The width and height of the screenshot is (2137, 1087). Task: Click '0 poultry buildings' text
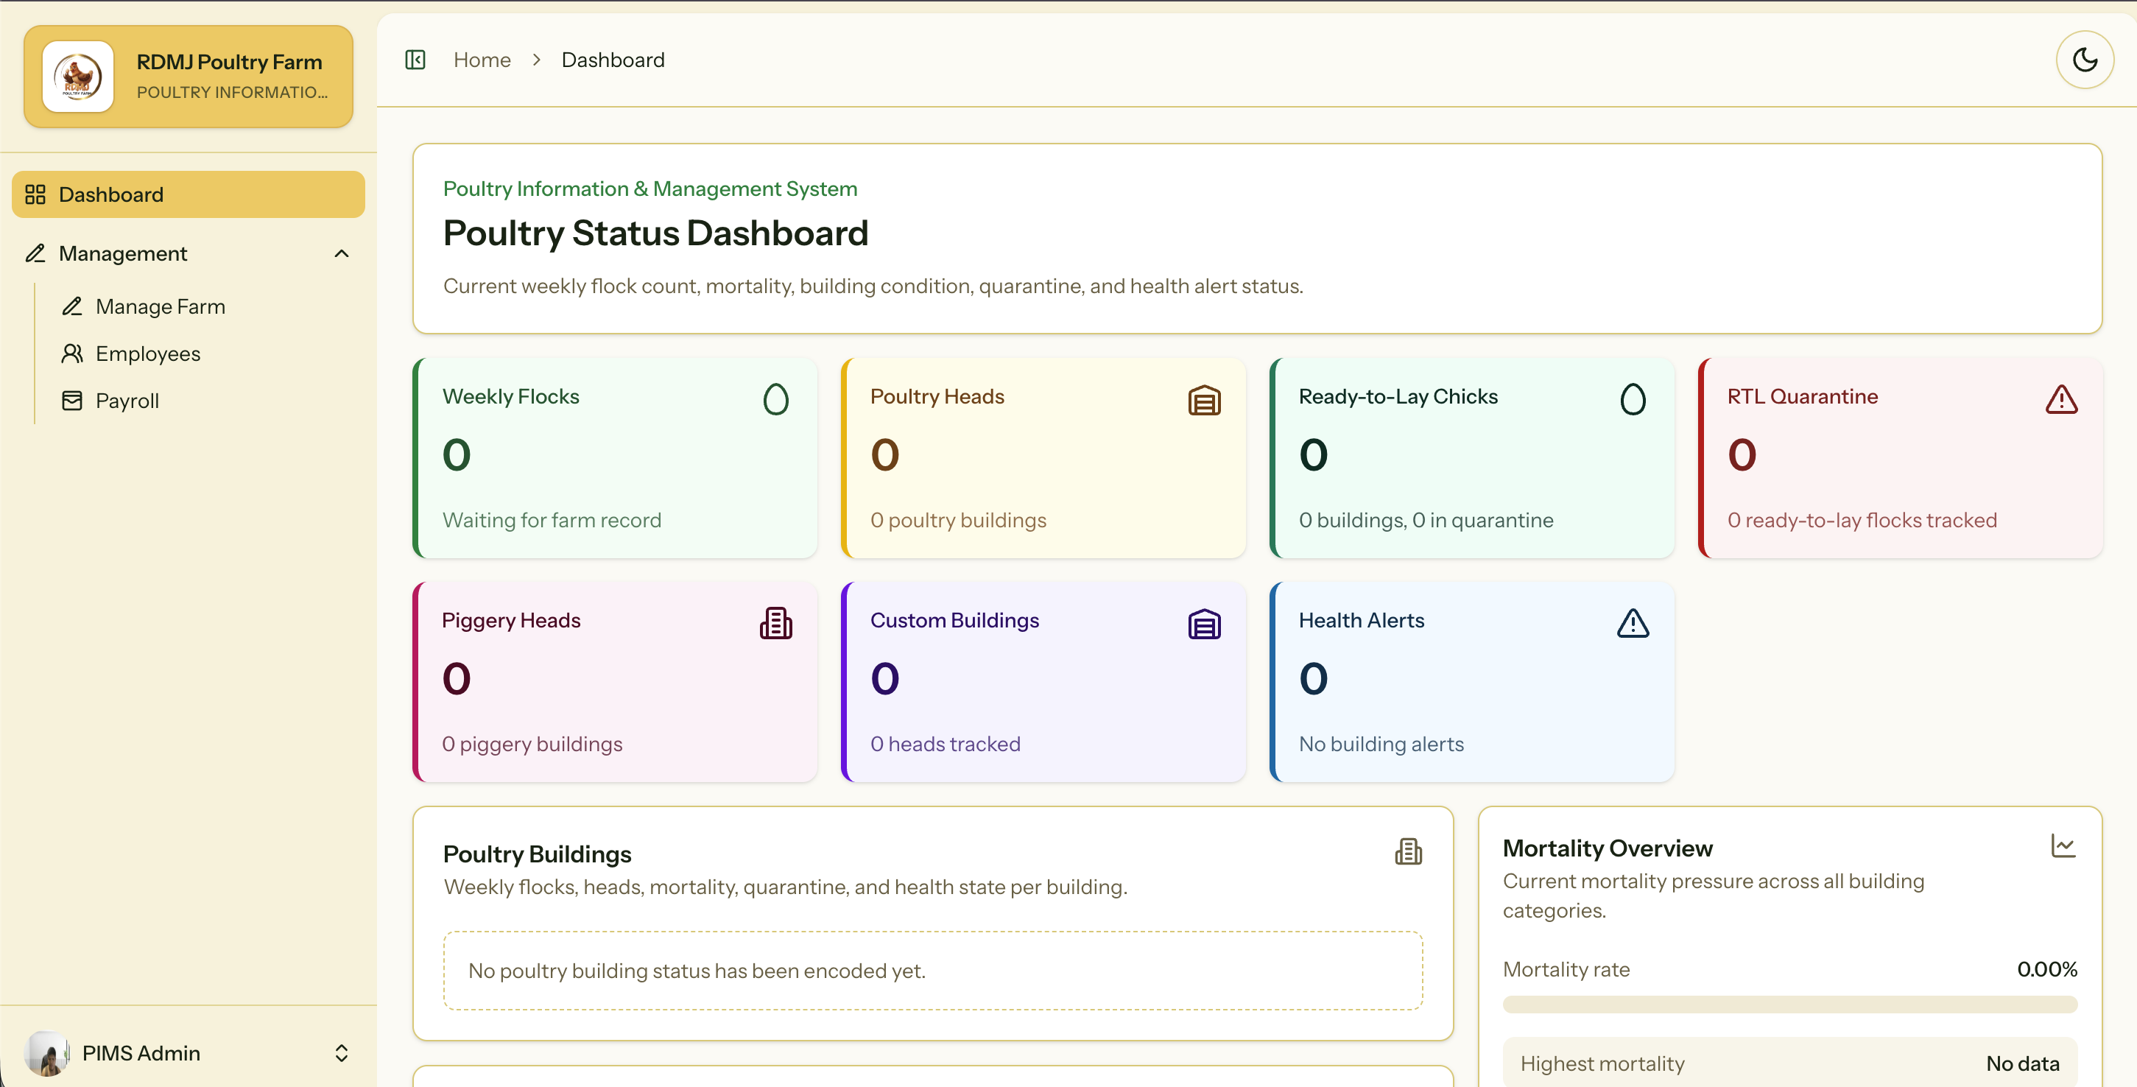958,520
